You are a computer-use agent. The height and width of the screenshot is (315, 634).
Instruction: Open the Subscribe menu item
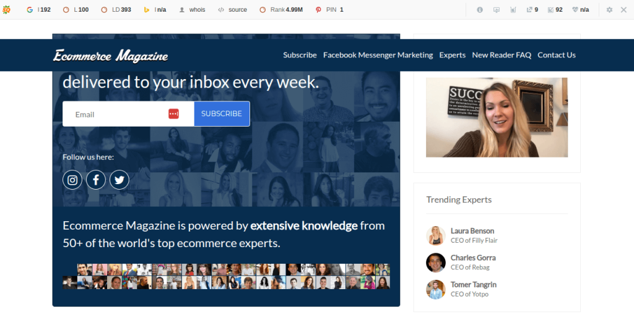pos(300,55)
